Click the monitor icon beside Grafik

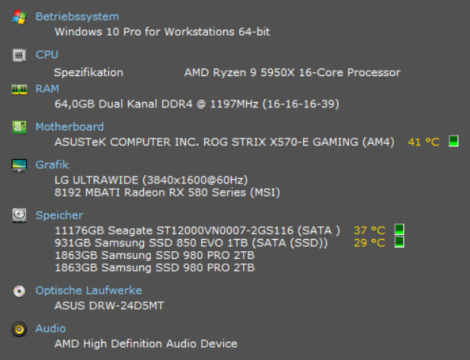(x=19, y=165)
